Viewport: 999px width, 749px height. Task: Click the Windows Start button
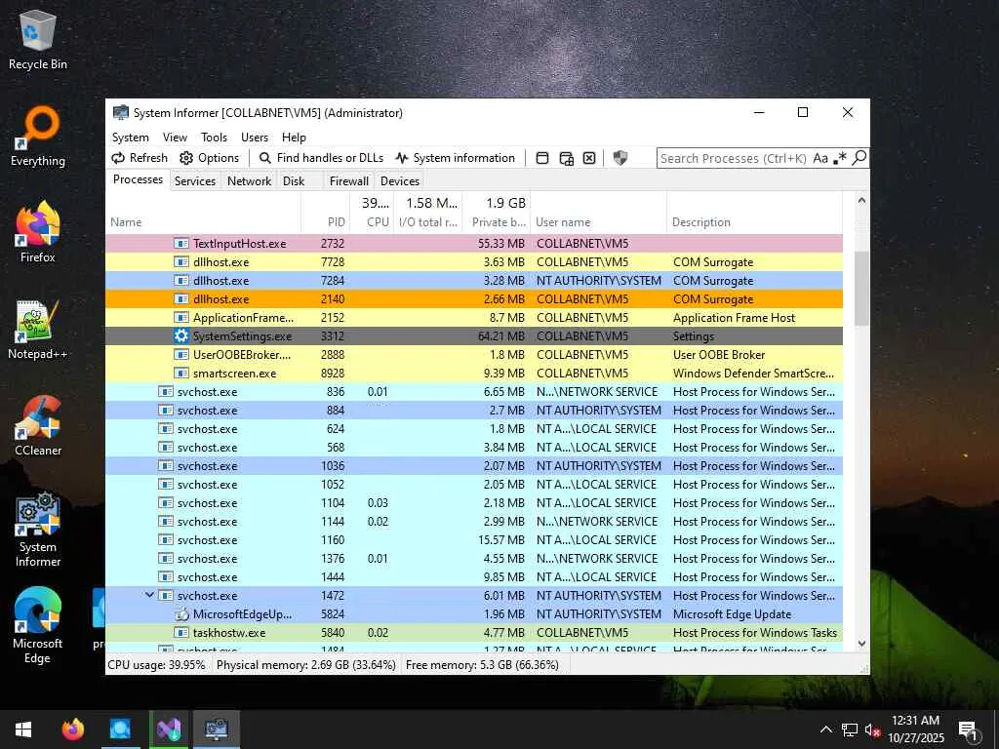(x=23, y=729)
